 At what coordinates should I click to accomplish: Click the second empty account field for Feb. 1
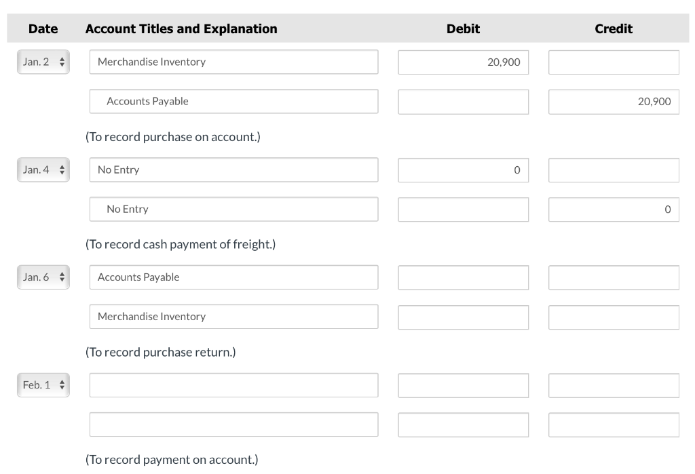[233, 424]
